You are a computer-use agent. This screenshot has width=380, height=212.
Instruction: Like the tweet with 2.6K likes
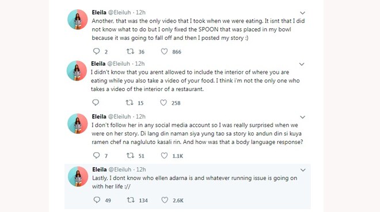point(165,200)
